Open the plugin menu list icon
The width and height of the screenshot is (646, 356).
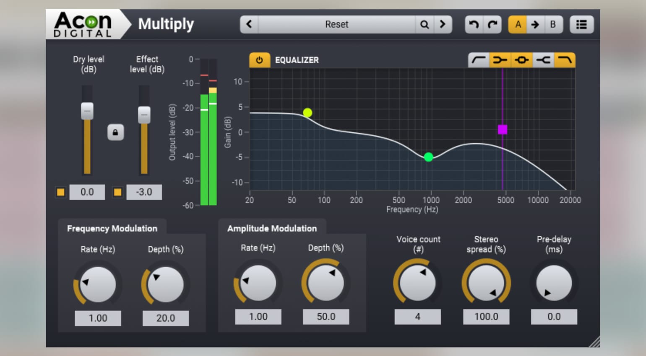581,24
